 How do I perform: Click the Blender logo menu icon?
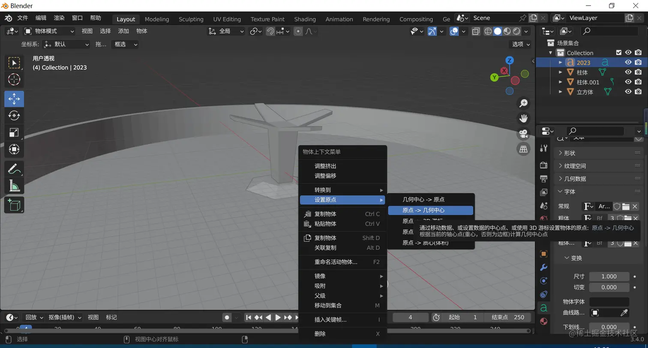point(8,18)
